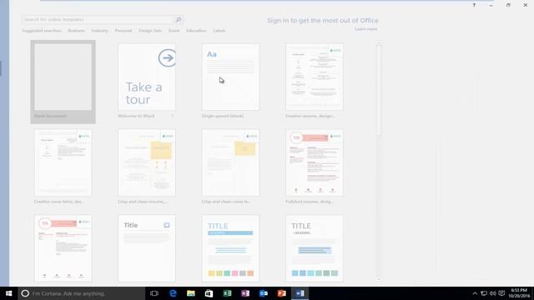Launch PowerPoint from the taskbar

pos(282,293)
